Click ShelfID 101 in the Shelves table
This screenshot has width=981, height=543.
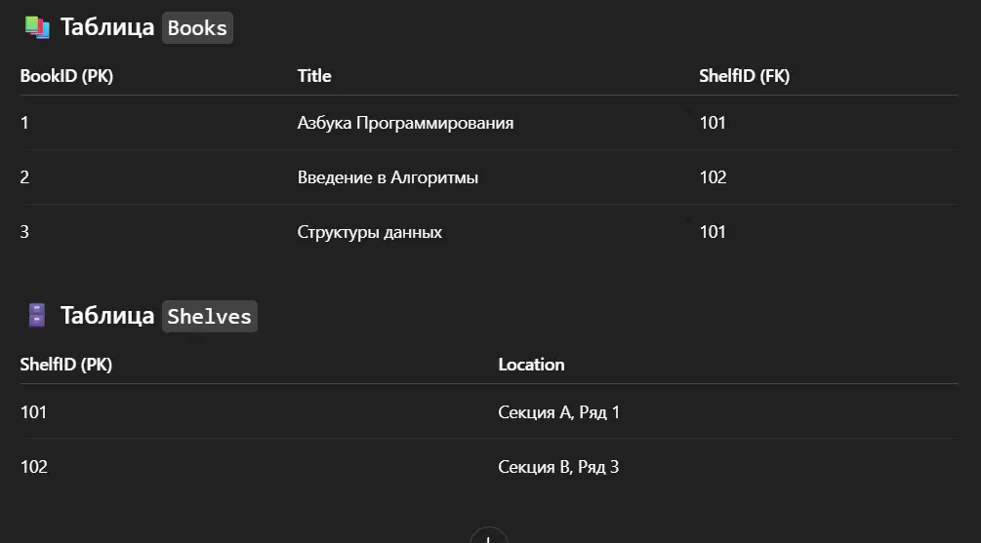pos(33,412)
